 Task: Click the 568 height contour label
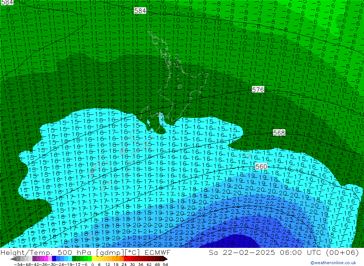click(279, 133)
